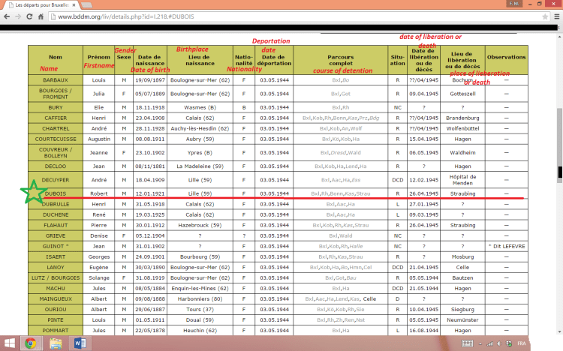The image size is (563, 351).
Task: Click the 'Hôpital de Menden' cell
Action: (462, 180)
